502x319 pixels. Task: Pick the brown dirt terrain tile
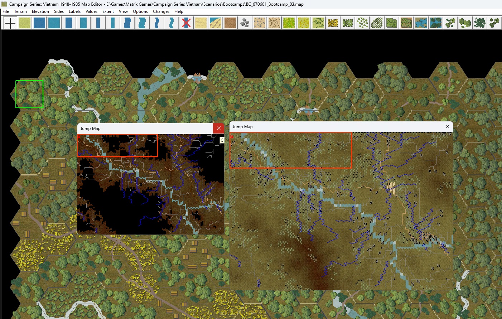[x=230, y=23]
